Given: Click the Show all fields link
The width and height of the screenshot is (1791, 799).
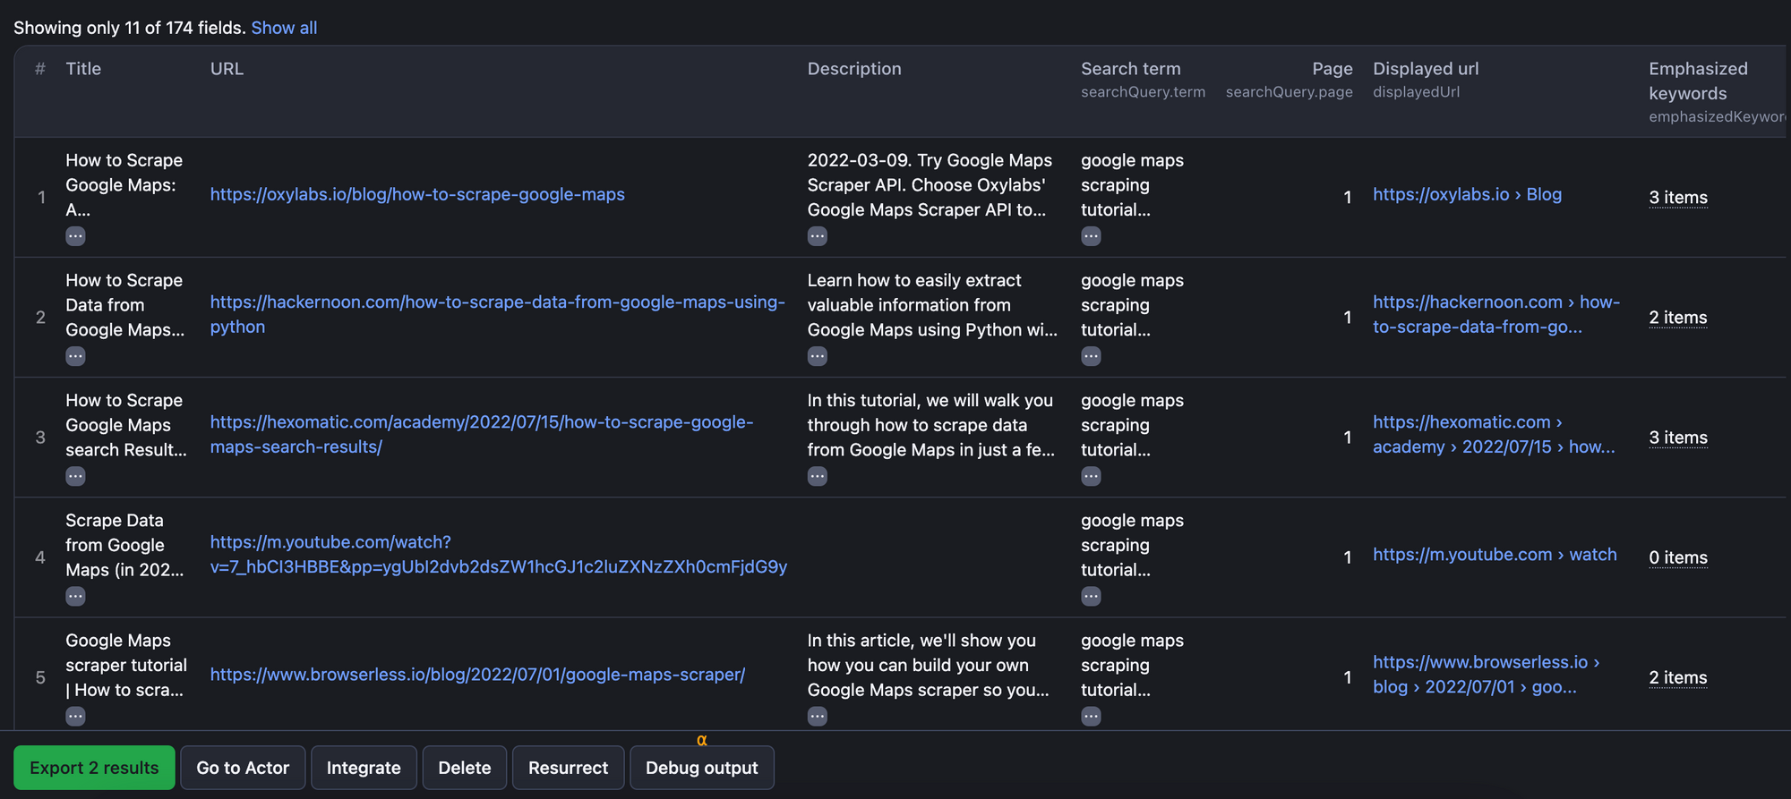Looking at the screenshot, I should (x=284, y=28).
